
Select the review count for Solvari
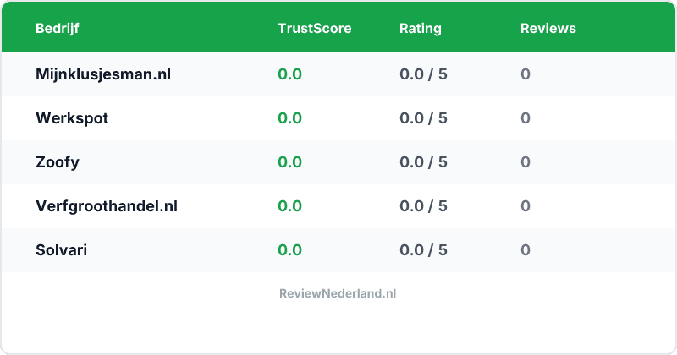point(526,250)
